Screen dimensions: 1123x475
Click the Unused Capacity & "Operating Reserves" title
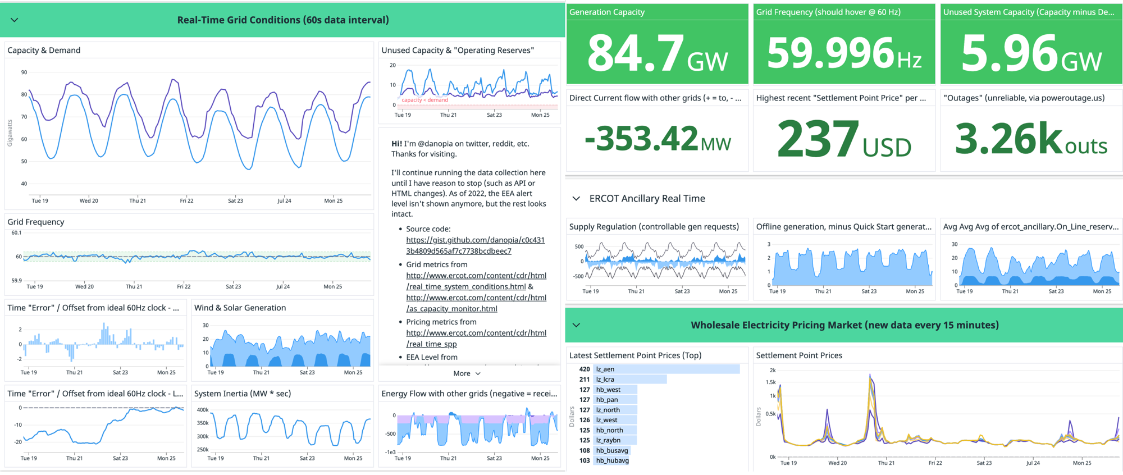point(458,51)
